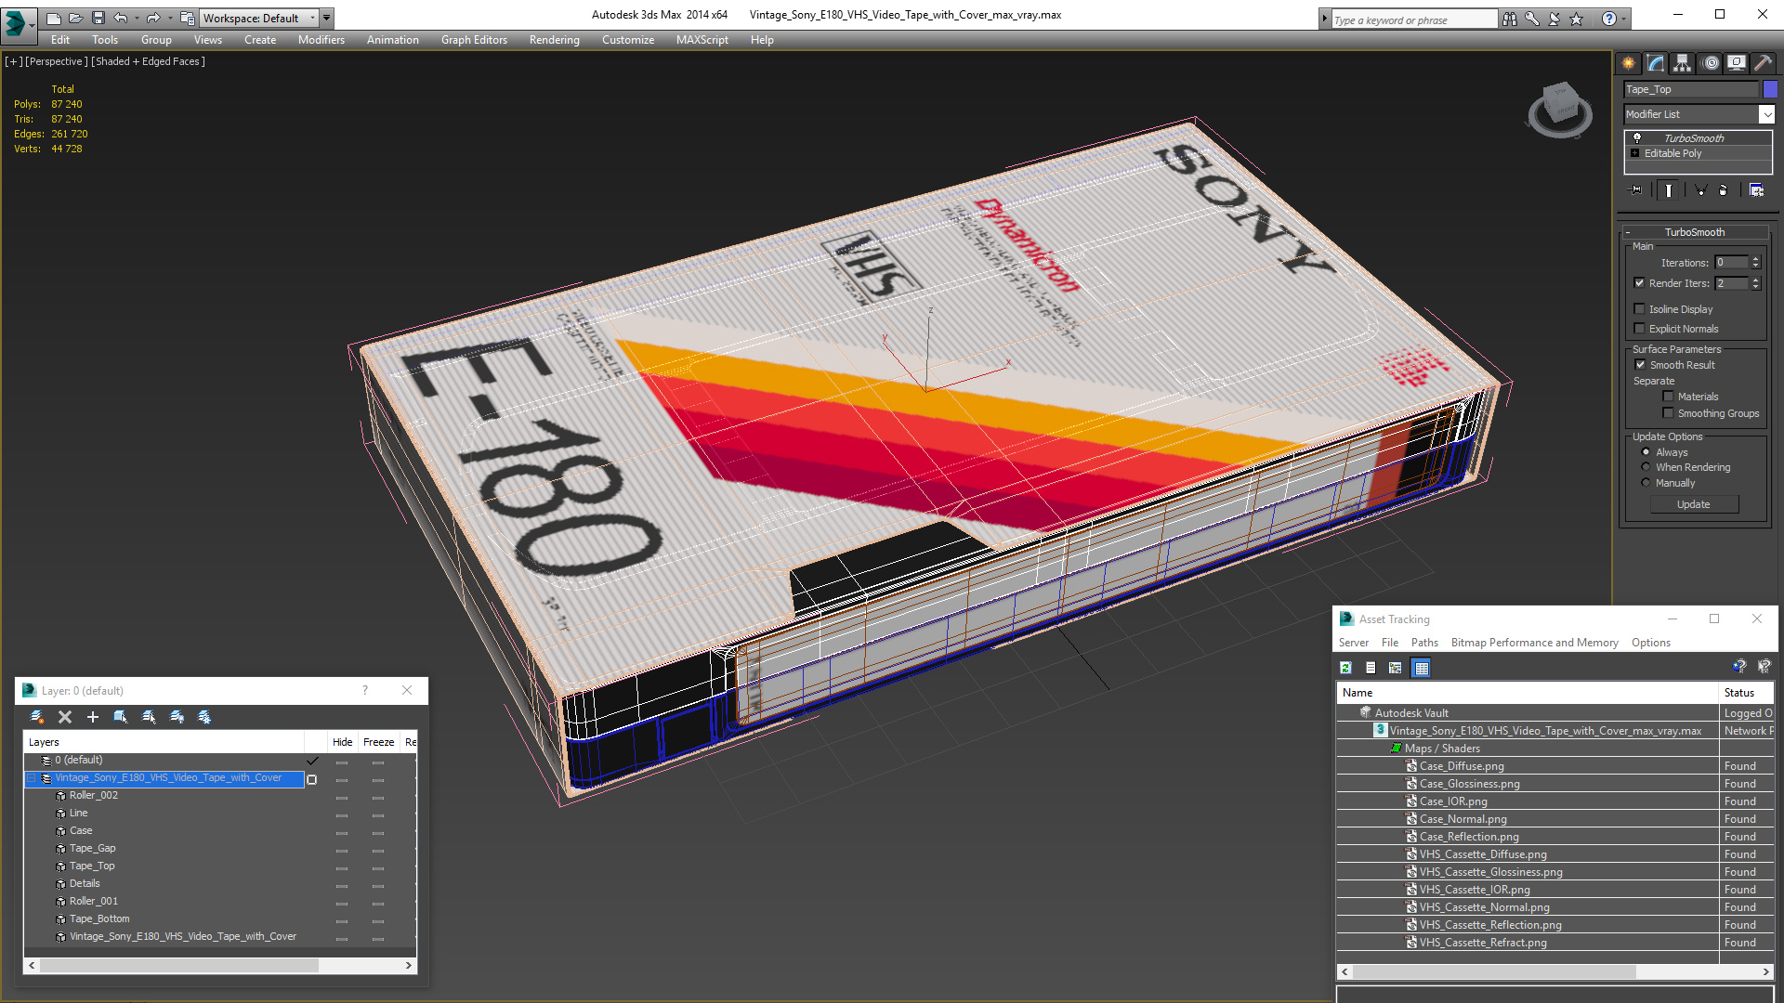The height and width of the screenshot is (1003, 1784).
Task: Select the Always update option
Action: tap(1646, 452)
